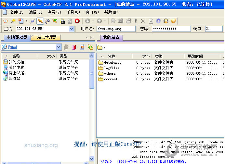The width and height of the screenshot is (225, 164).
Task: Open the 文件(F) menu
Action: (16, 12)
